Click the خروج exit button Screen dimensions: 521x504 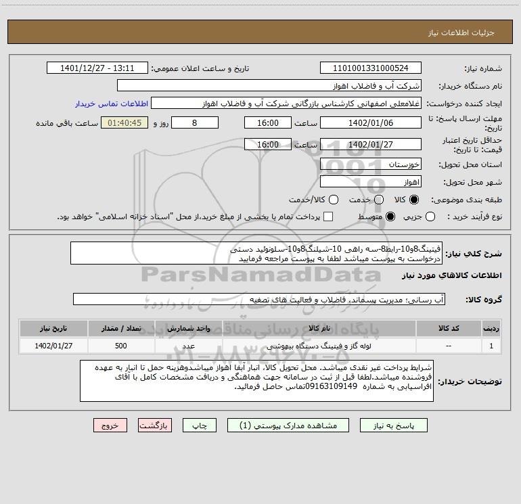tap(110, 426)
